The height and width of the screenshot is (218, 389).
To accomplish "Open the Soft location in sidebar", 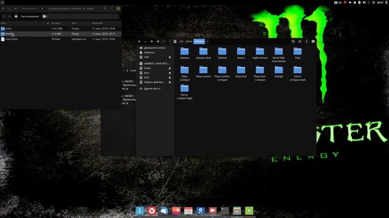I will pos(153,57).
